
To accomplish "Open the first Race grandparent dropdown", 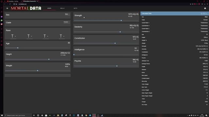I will (x=13, y=36).
